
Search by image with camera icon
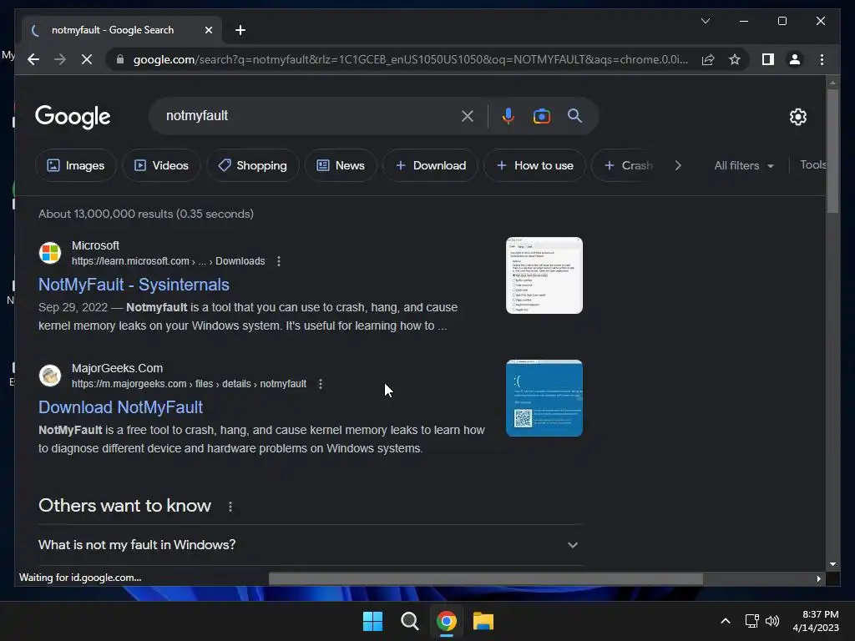pyautogui.click(x=541, y=116)
